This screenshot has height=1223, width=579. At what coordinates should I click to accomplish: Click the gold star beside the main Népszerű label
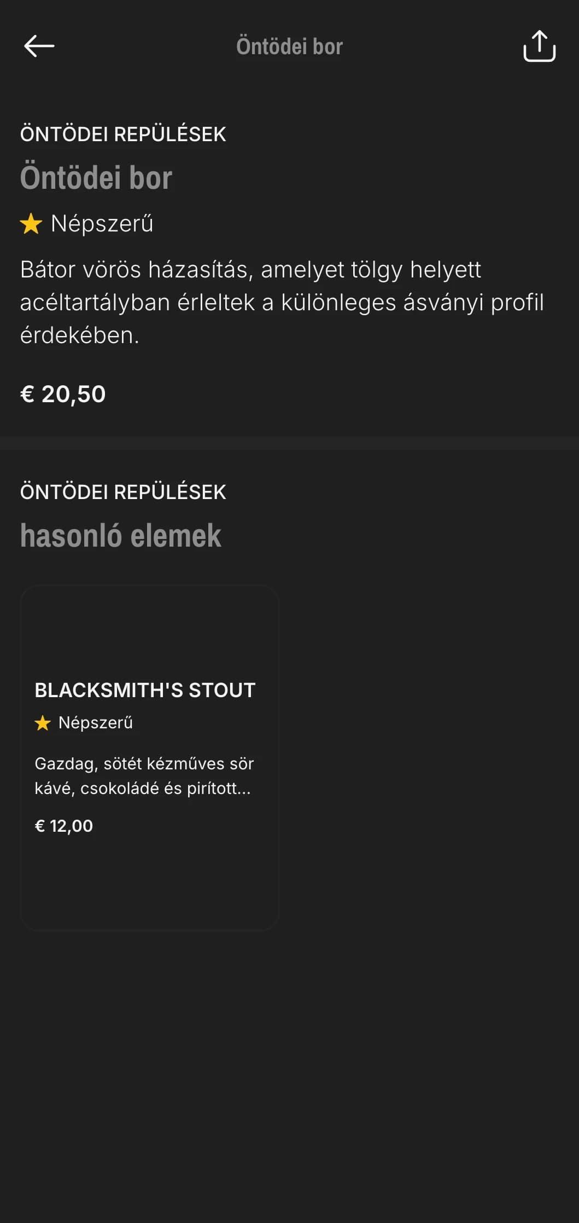[31, 224]
